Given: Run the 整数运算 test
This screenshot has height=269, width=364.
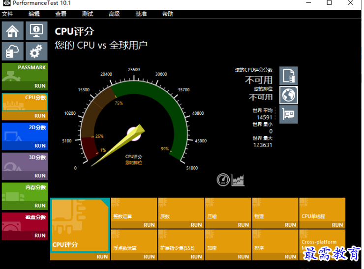Looking at the screenshot, I should click(x=134, y=213).
